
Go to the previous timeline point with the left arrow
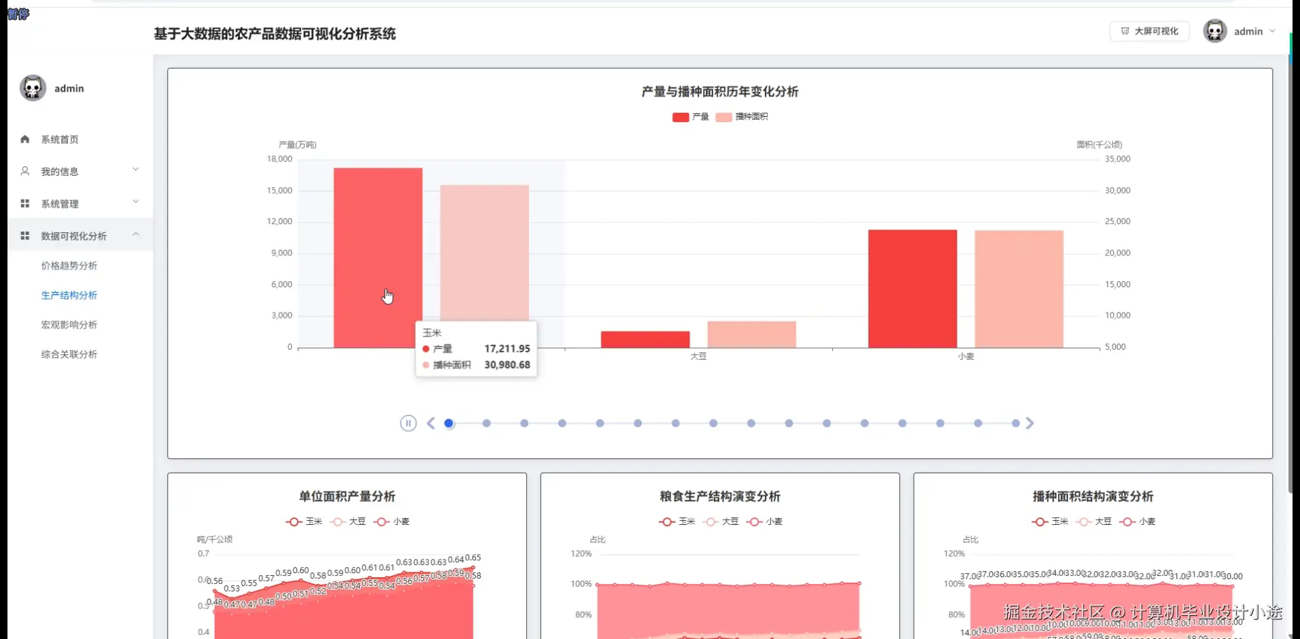tap(430, 423)
